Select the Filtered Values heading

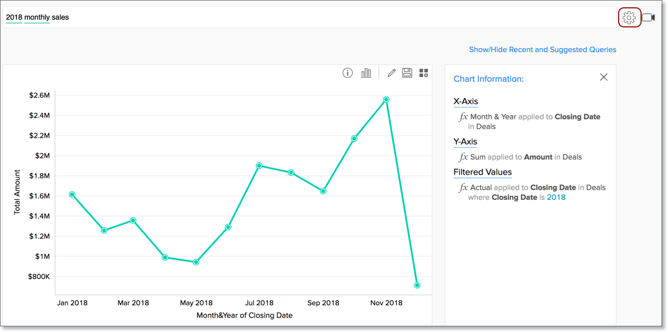point(482,172)
